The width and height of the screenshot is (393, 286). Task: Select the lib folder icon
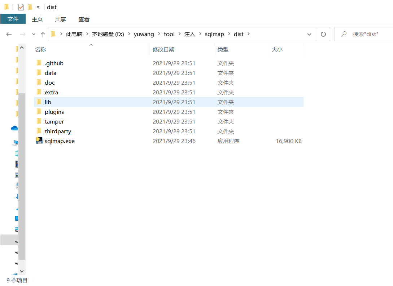click(x=39, y=102)
